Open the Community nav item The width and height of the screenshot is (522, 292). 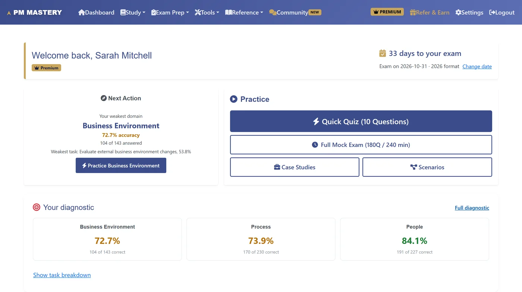295,12
